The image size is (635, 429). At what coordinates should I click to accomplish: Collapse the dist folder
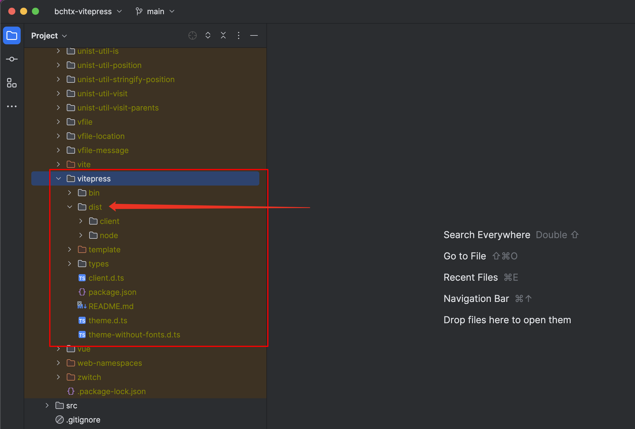click(70, 207)
